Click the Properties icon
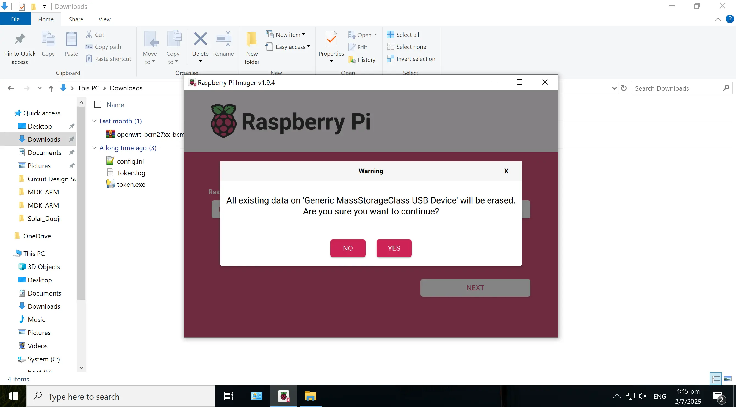The width and height of the screenshot is (736, 407). (331, 39)
